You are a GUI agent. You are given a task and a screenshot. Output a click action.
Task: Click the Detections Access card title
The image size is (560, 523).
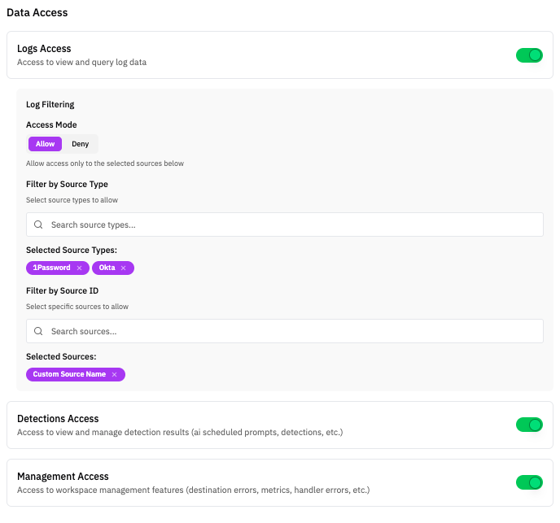pos(58,418)
